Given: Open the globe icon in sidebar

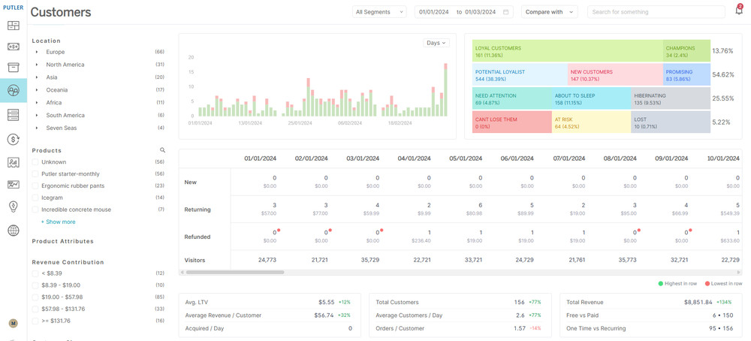Looking at the screenshot, I should pos(13,231).
